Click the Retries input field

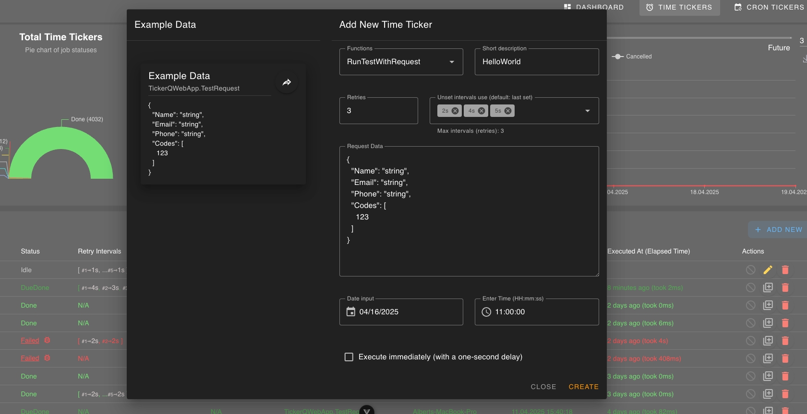tap(379, 111)
